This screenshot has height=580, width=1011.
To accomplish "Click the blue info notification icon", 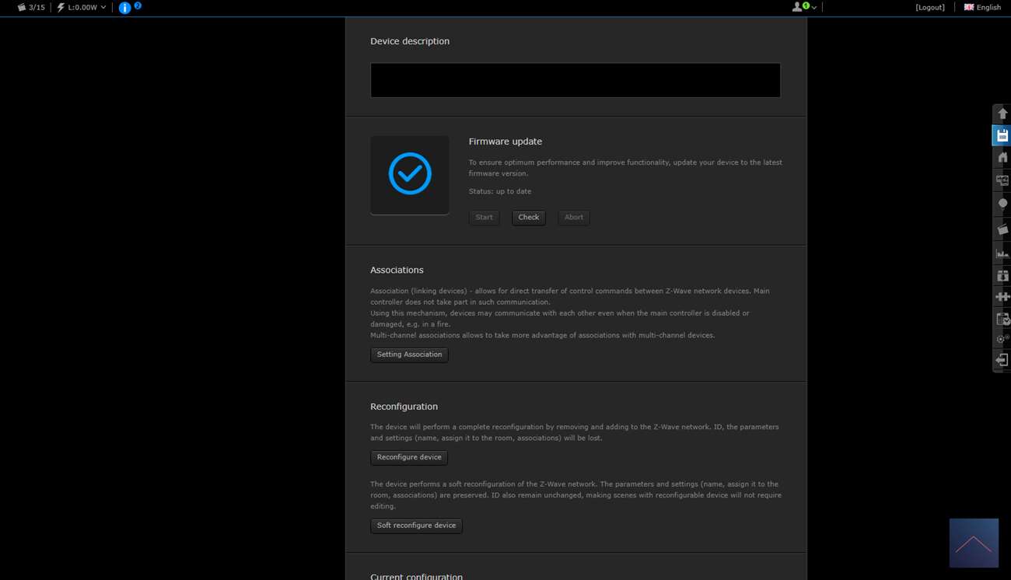I will pyautogui.click(x=124, y=8).
